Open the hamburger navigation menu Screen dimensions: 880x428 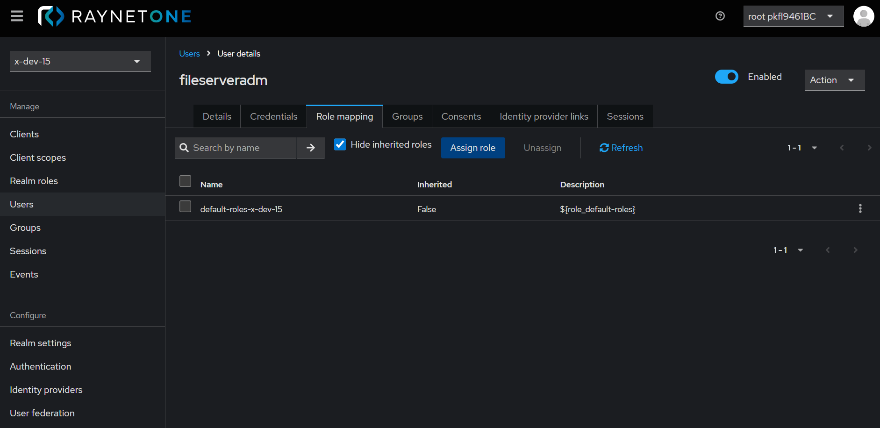coord(16,16)
